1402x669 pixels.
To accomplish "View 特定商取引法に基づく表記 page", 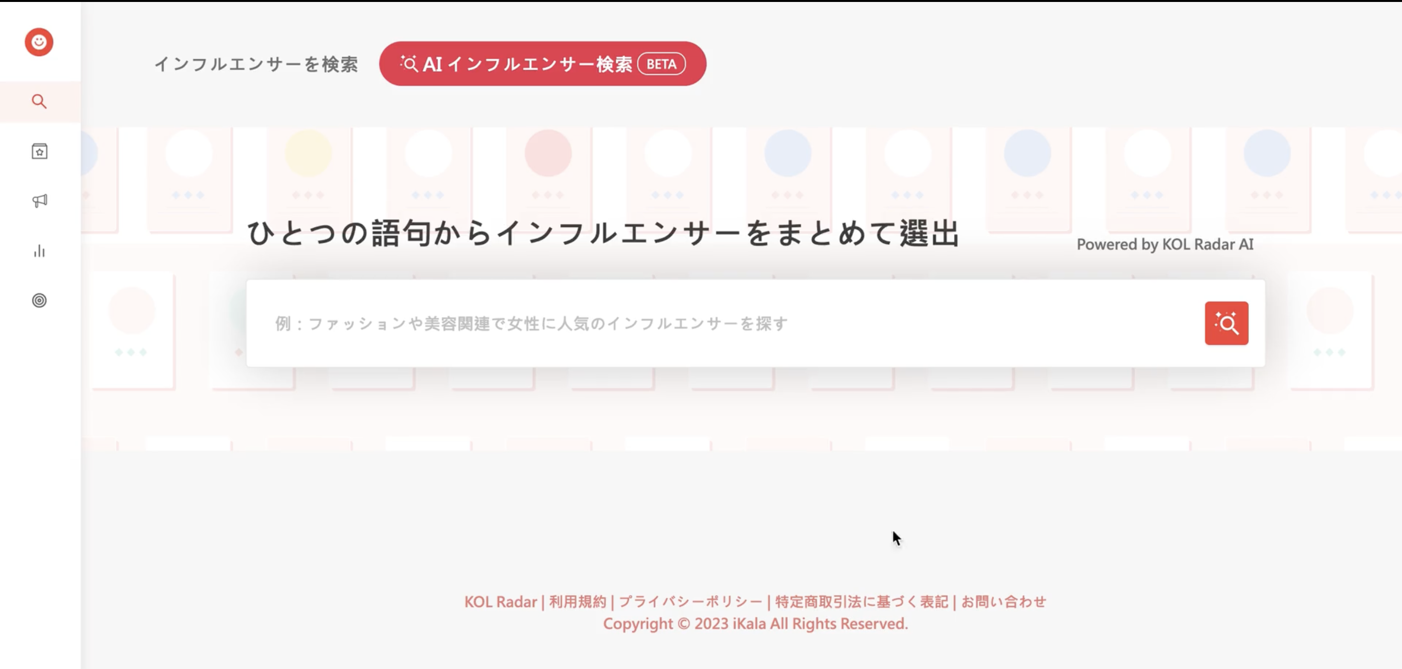I will point(860,601).
